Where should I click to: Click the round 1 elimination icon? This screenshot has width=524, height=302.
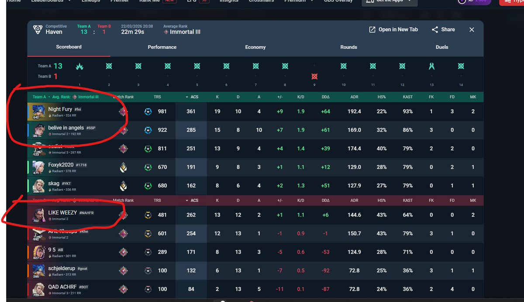[79, 66]
